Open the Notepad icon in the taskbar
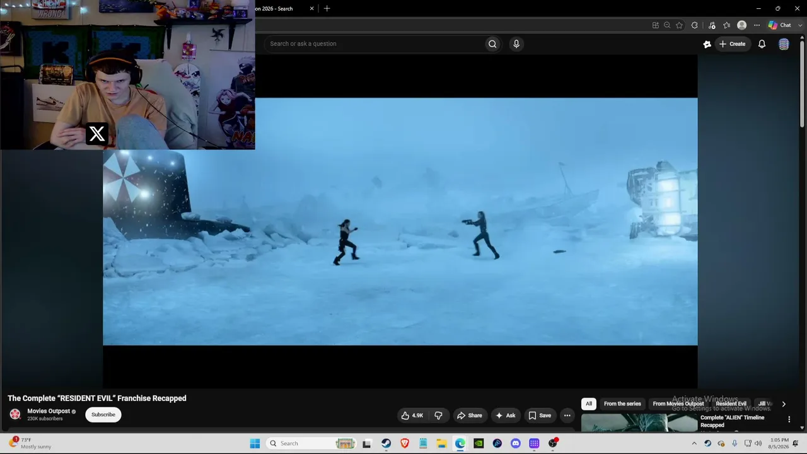Screen dimensions: 807x454 coord(423,443)
